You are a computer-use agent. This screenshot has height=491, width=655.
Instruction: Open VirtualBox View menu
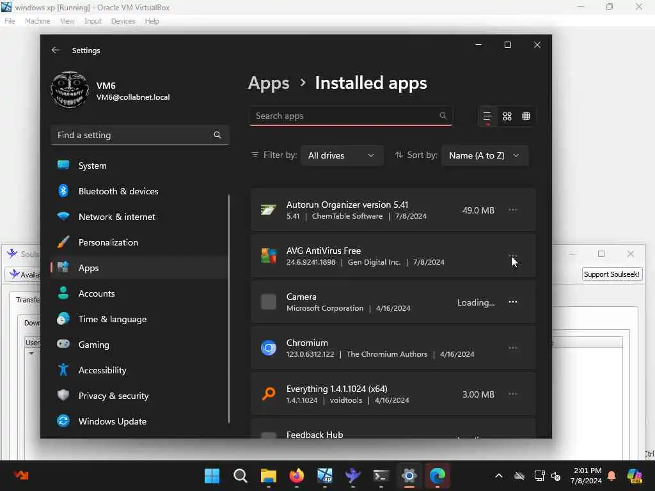tap(67, 21)
